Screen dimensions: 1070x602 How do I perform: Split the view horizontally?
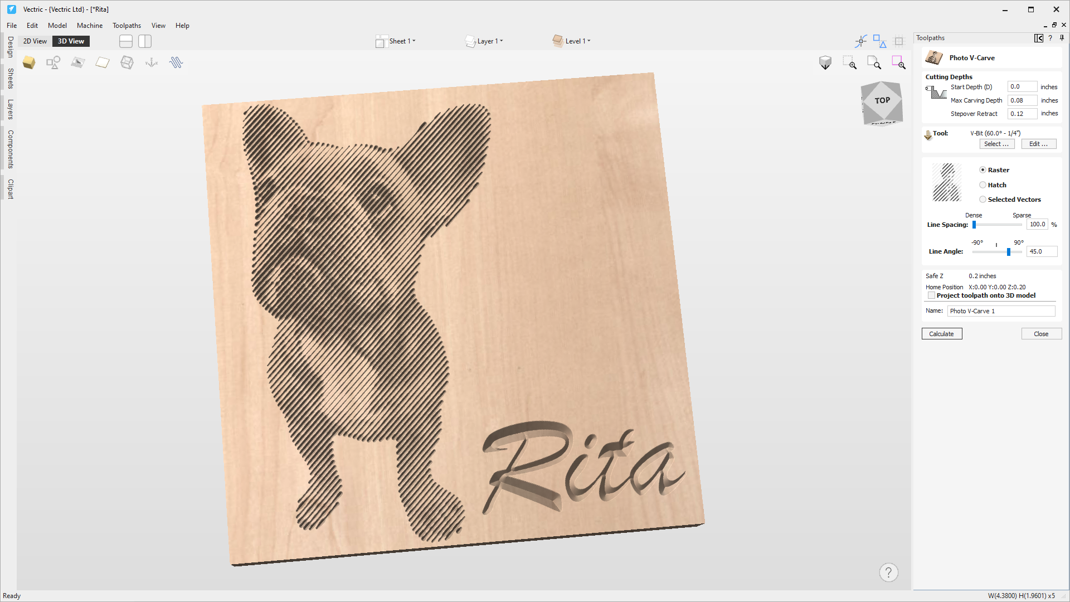click(x=126, y=41)
